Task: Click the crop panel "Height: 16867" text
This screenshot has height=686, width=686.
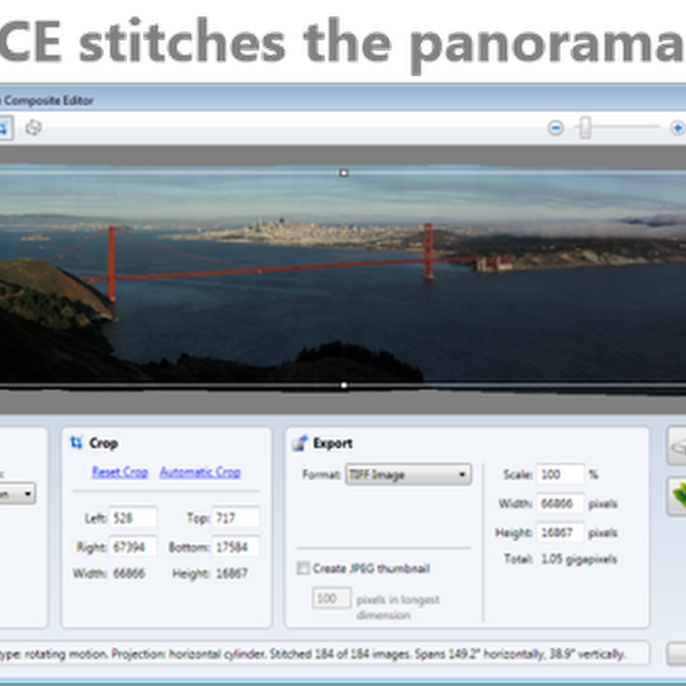Action: click(x=210, y=573)
